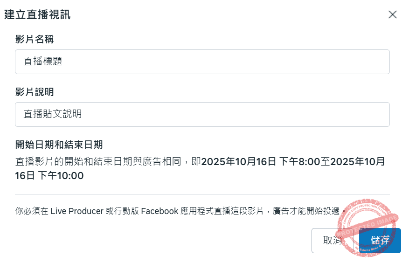This screenshot has height=263, width=409.
Task: Click the horizontal divider above the note
Action: point(202,194)
